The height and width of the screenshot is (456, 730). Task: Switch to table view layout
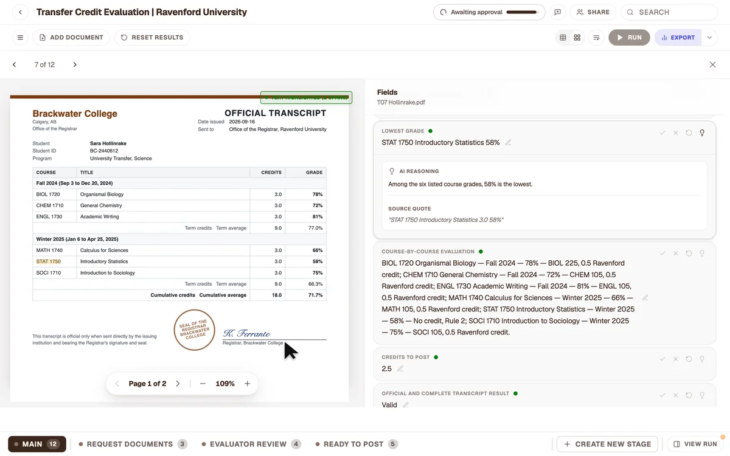563,38
